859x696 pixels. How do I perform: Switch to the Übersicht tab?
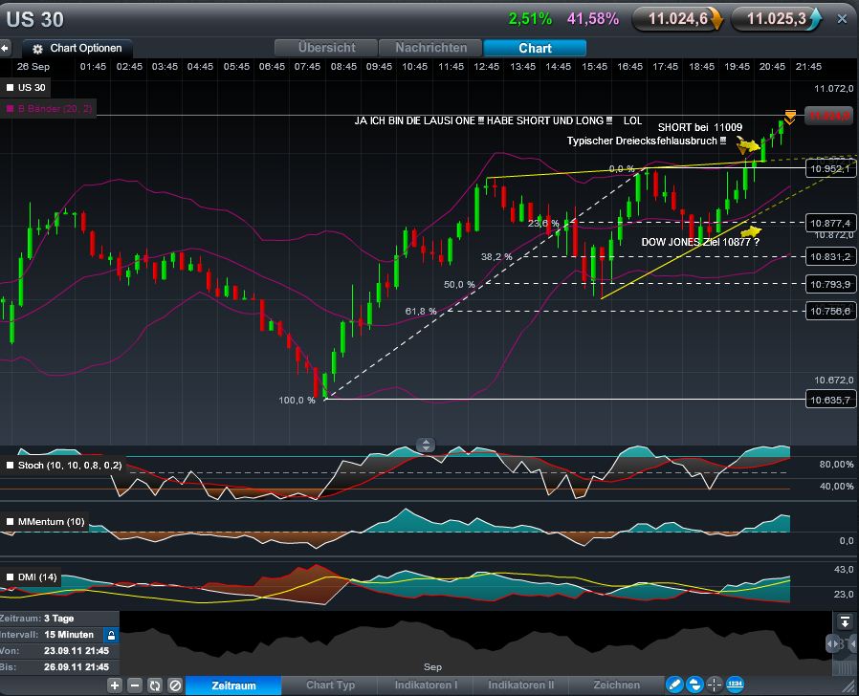pos(325,48)
